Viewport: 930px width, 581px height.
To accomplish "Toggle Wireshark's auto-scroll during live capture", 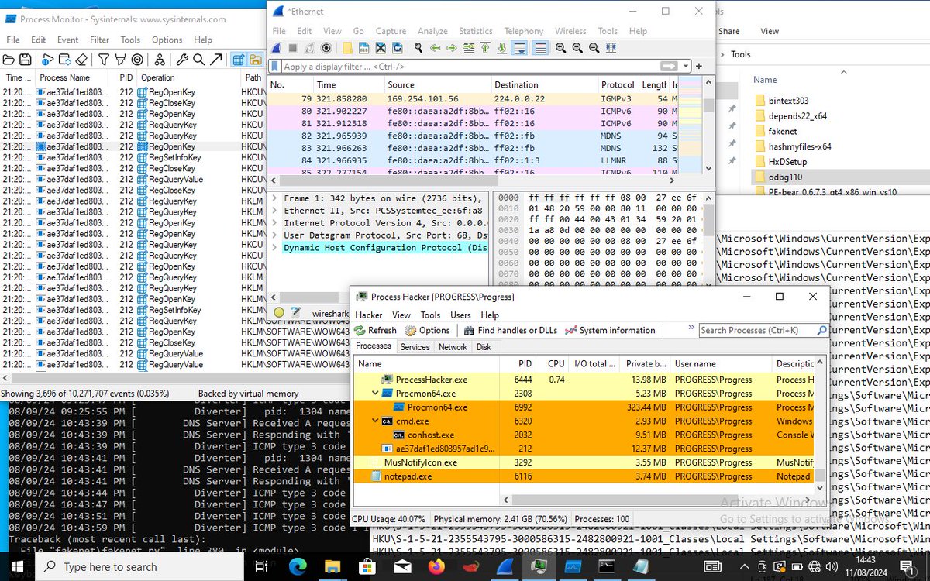I will coord(519,48).
